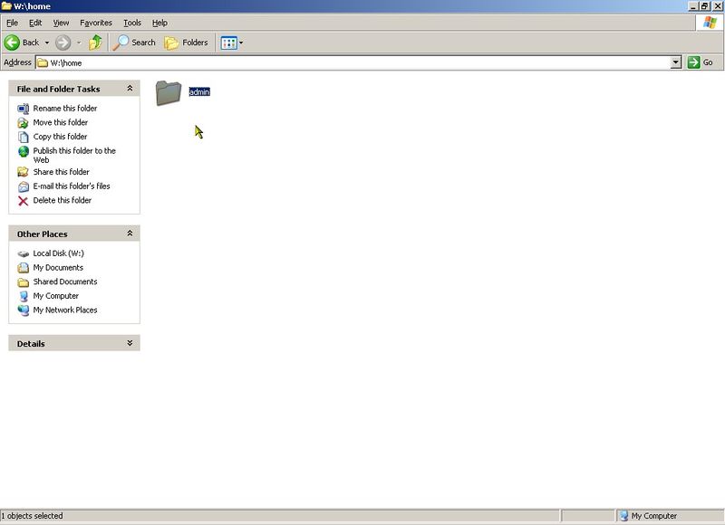
Task: Open the Views dropdown arrow
Action: pyautogui.click(x=241, y=43)
